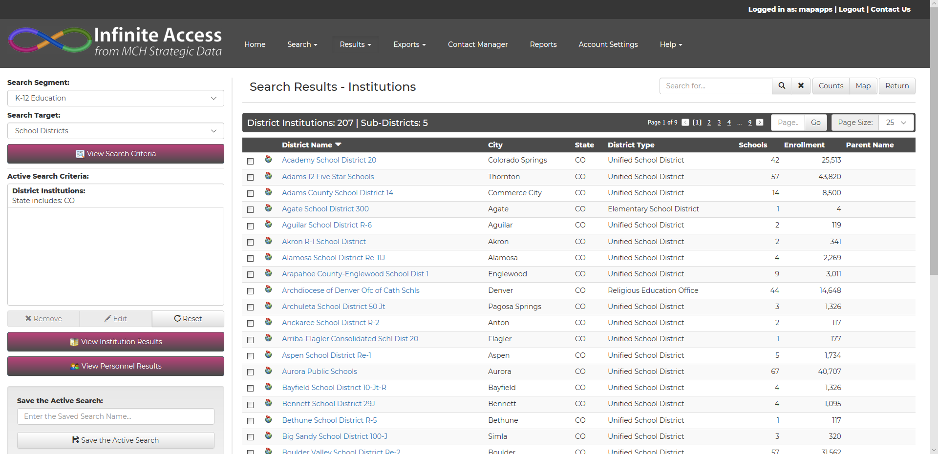Image resolution: width=938 pixels, height=454 pixels.
Task: Click the globe icon beside Adams County School District 14
Action: [269, 192]
